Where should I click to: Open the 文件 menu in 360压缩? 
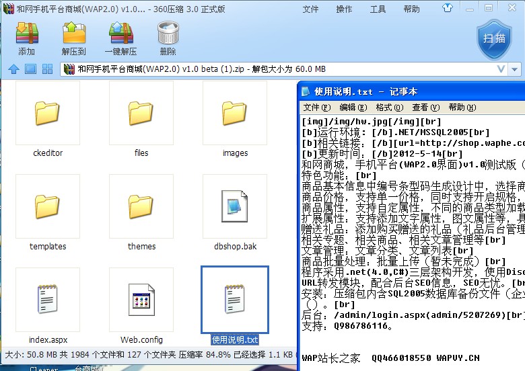[310, 9]
